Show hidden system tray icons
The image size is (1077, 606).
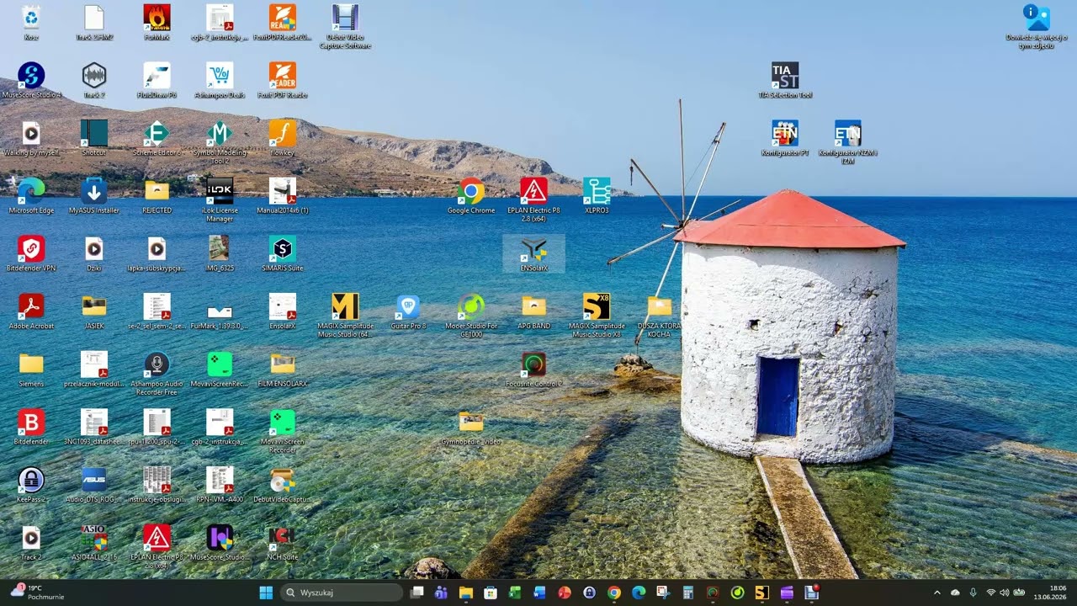937,593
